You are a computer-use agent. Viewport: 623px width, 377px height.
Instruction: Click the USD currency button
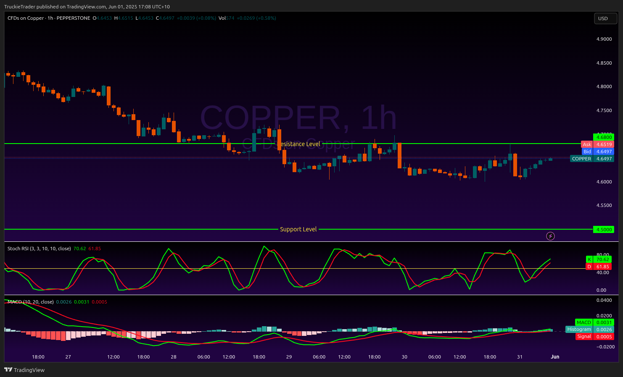pos(605,18)
